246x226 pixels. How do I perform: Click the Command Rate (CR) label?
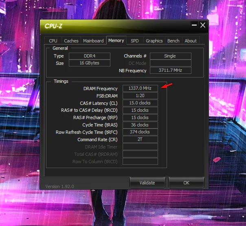pyautogui.click(x=97, y=140)
